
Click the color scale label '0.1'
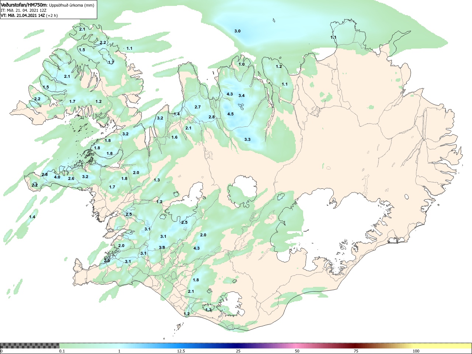(62, 351)
